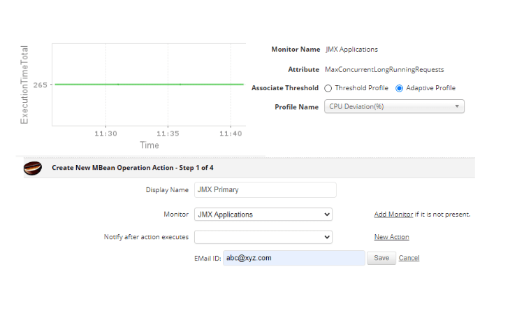Select the Threshold Profile radio button
Screen dimensions: 510x311
click(328, 88)
